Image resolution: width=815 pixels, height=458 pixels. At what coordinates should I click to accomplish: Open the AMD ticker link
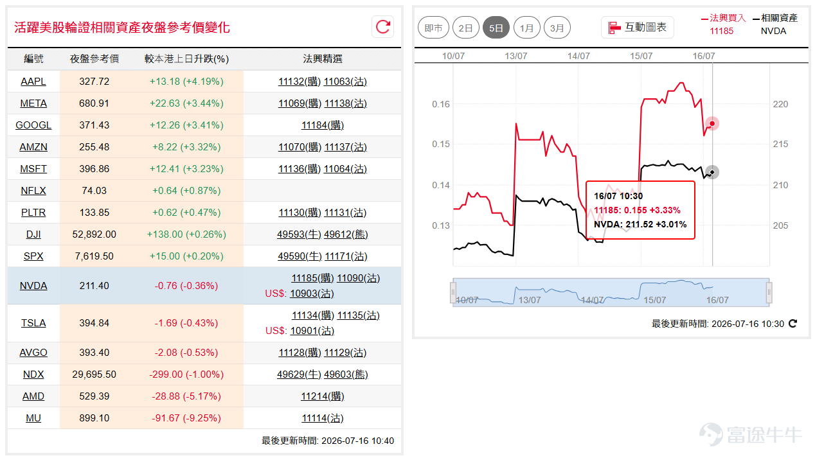tap(33, 396)
